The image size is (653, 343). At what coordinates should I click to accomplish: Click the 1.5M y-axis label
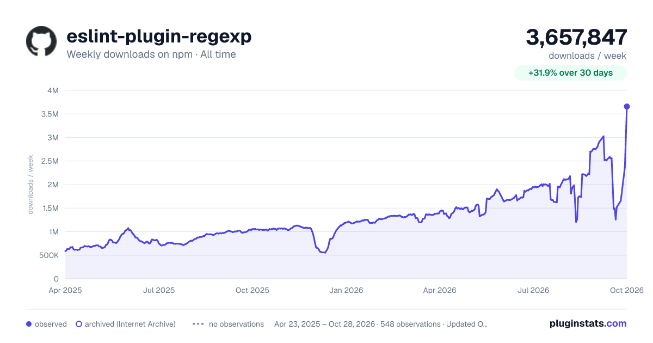49,208
